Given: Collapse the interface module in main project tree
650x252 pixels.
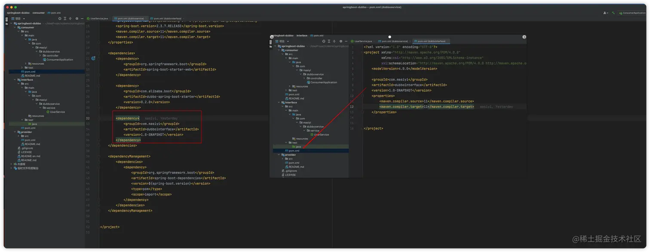Looking at the screenshot, I should tap(15, 79).
